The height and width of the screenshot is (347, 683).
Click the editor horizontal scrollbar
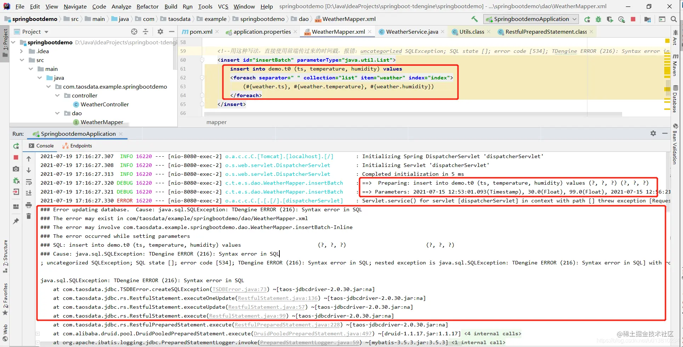(x=413, y=114)
